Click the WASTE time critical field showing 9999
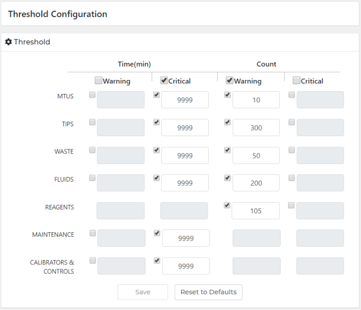Viewport: 361px width, 310px height. pyautogui.click(x=185, y=156)
